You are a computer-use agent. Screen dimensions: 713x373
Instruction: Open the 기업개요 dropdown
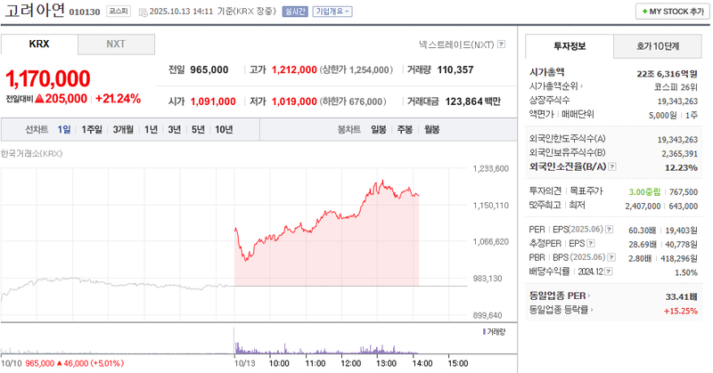coord(332,12)
